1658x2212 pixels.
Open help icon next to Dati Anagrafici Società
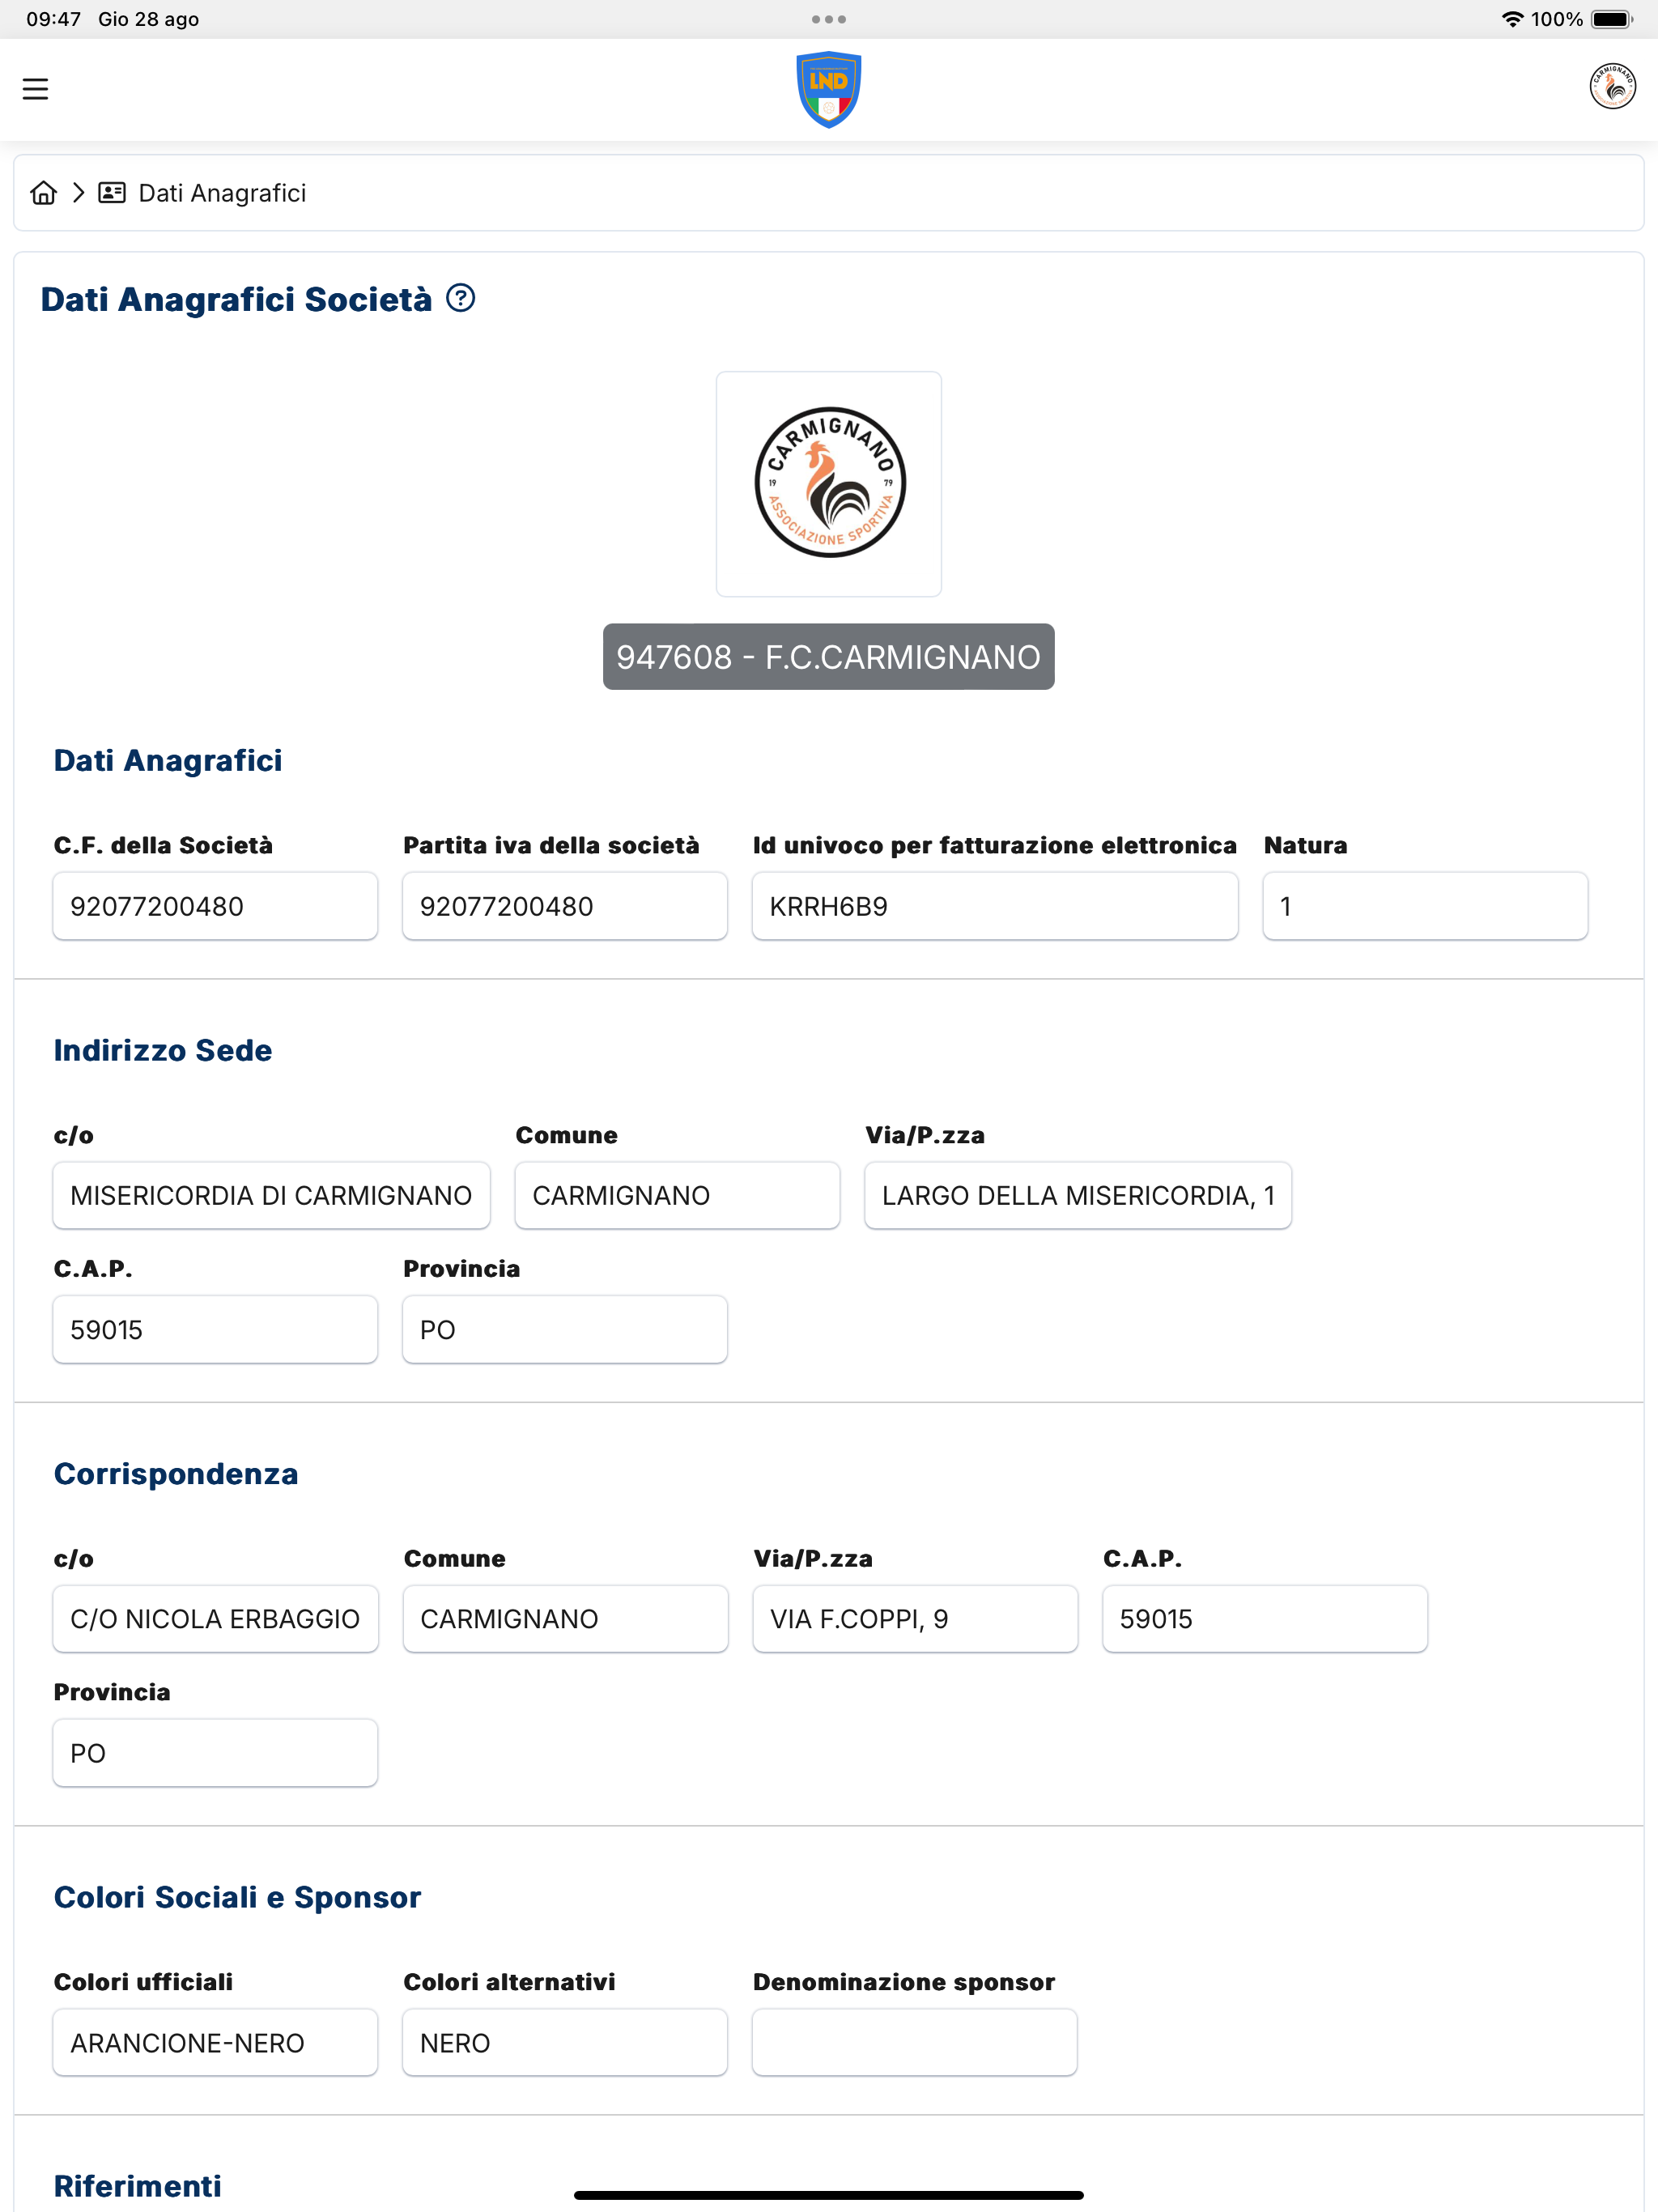(460, 298)
